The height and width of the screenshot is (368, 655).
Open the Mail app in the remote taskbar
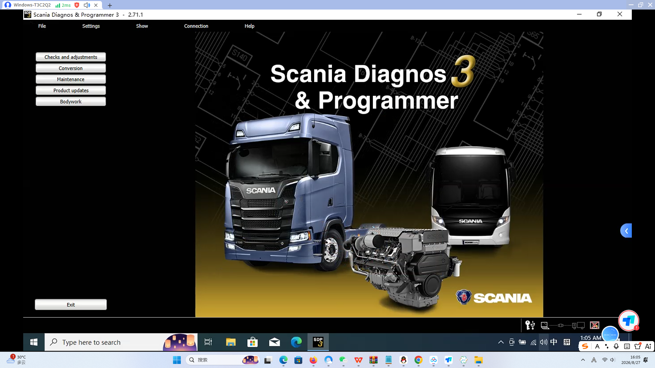[274, 342]
